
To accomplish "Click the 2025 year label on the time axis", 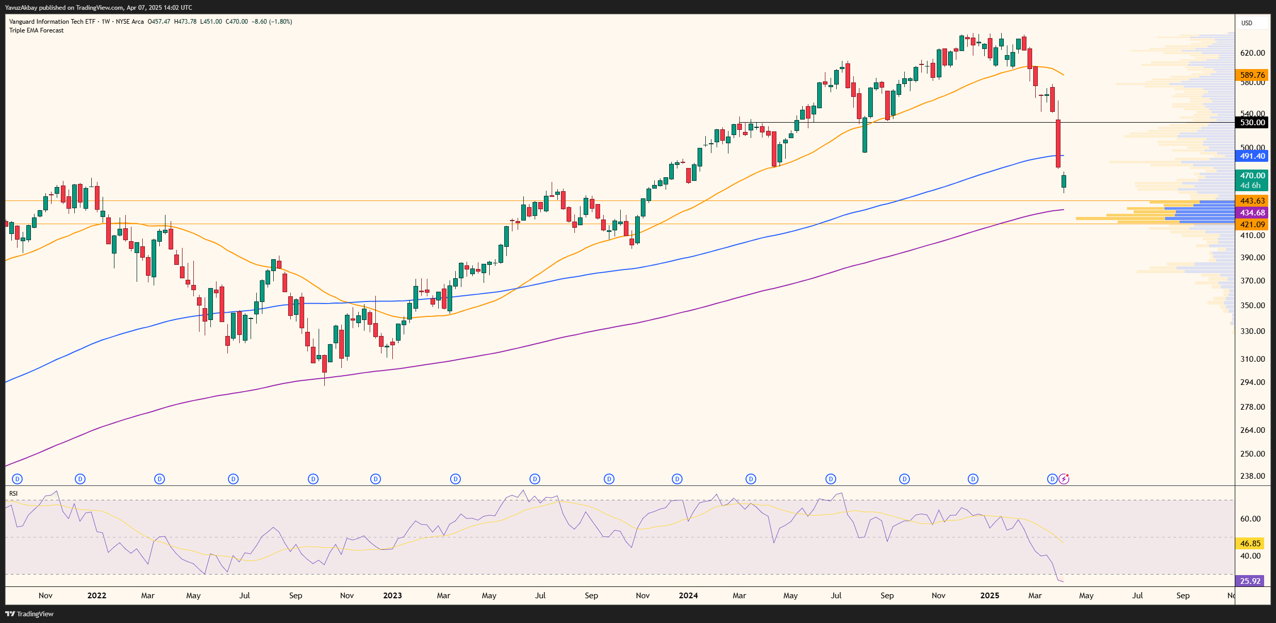I will point(990,595).
